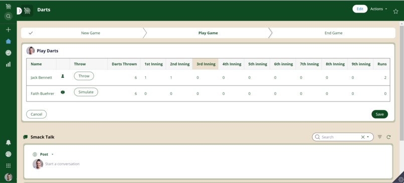Click the globe icon beside Post

pyautogui.click(x=35, y=154)
